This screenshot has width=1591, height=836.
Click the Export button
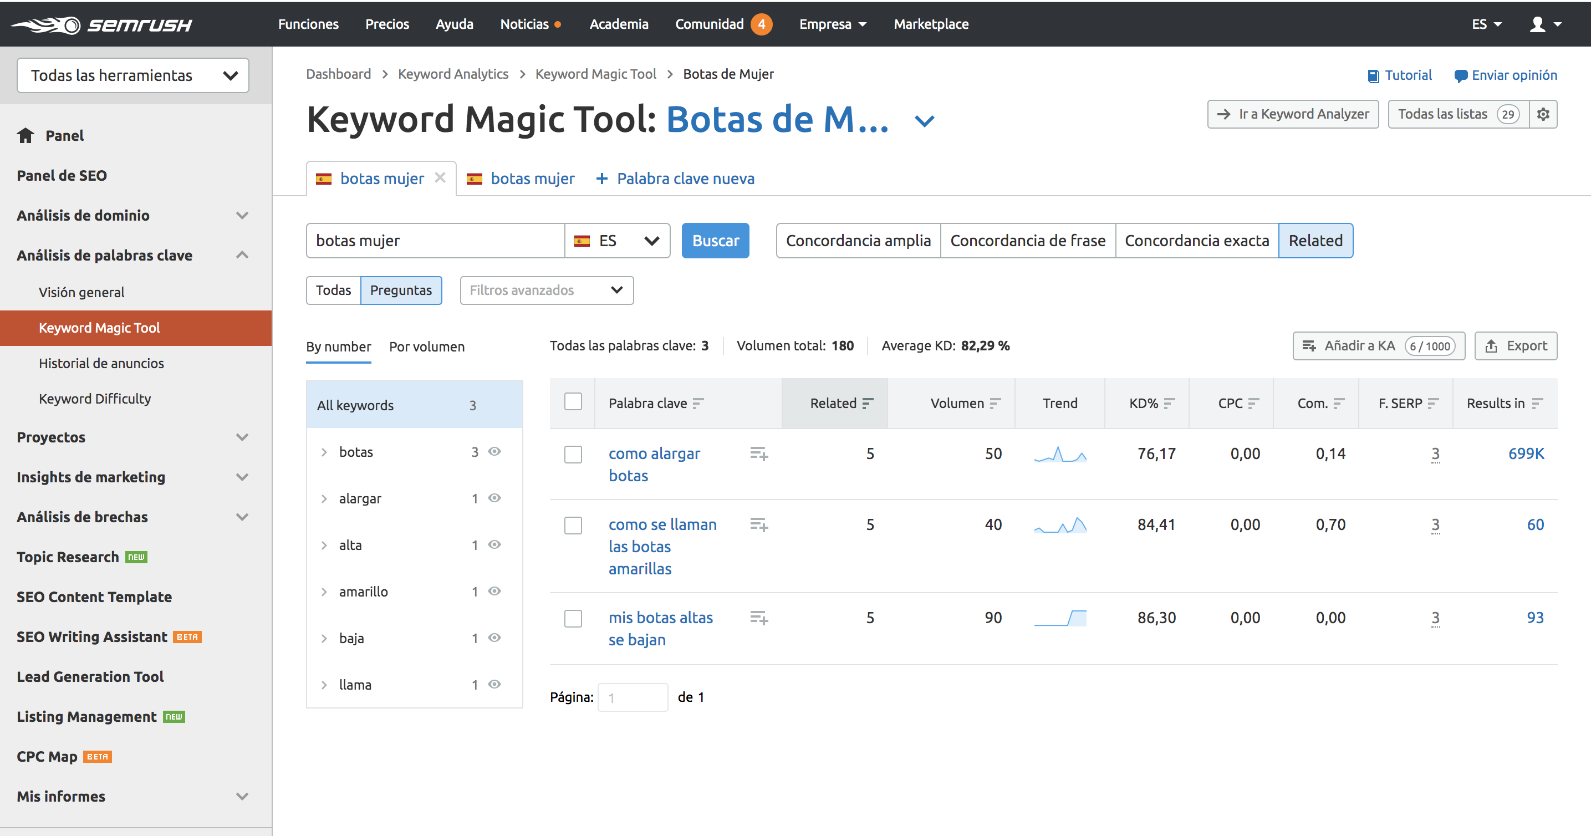coord(1516,346)
